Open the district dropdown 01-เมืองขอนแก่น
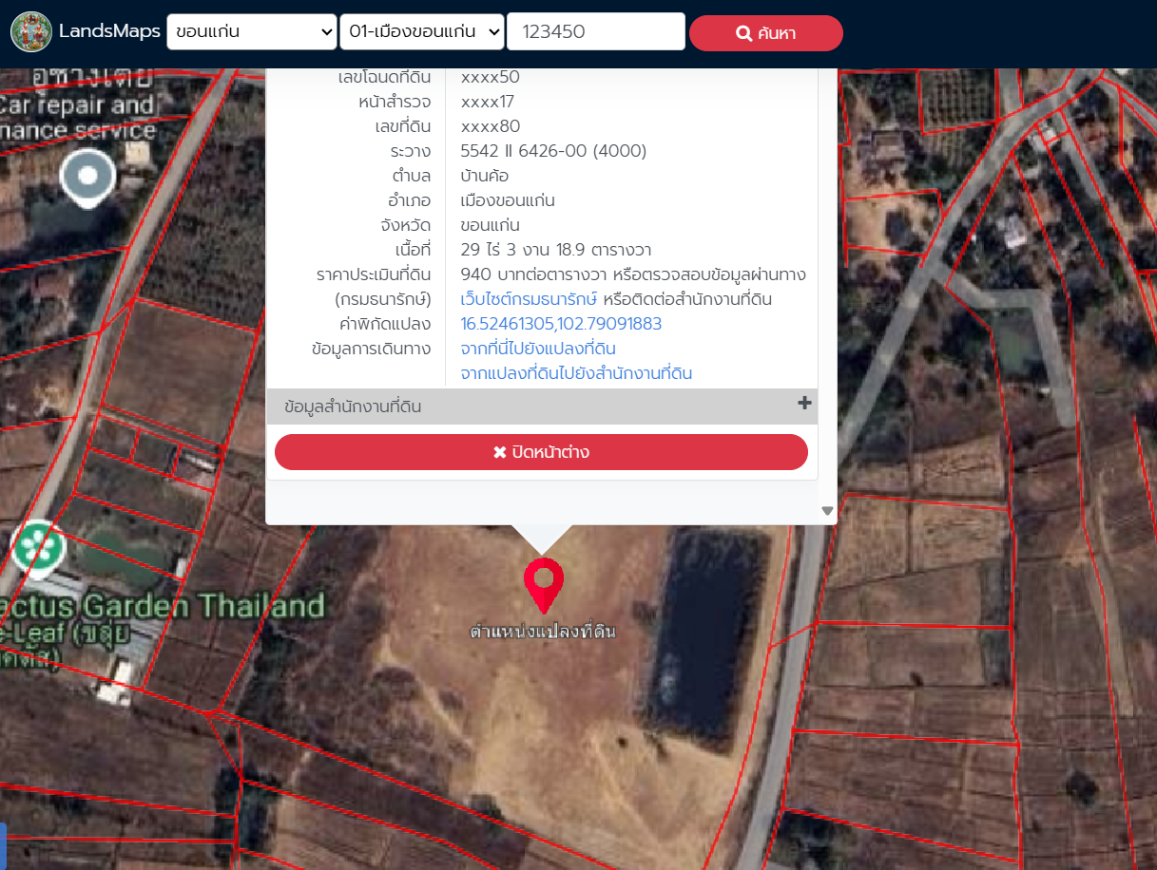This screenshot has width=1157, height=870. (421, 31)
